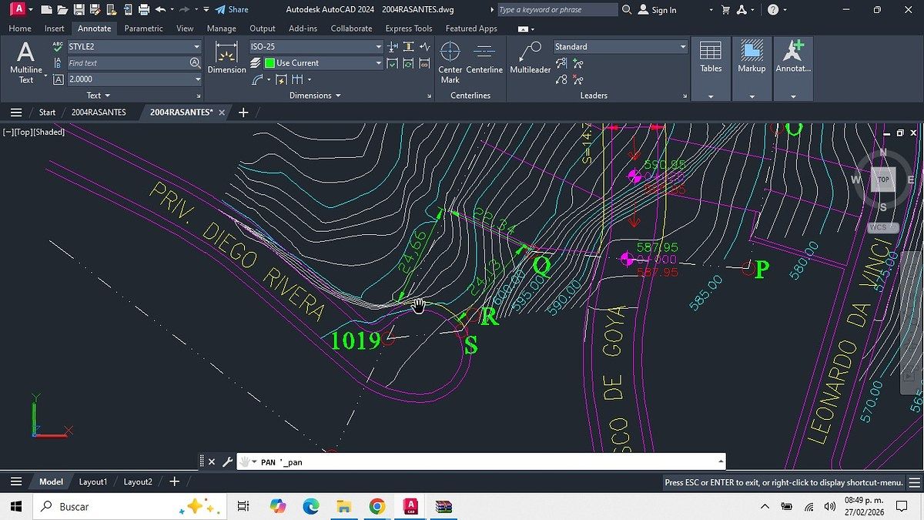Screen dimensions: 924x520
Task: Insert a Center Mark
Action: pos(450,61)
